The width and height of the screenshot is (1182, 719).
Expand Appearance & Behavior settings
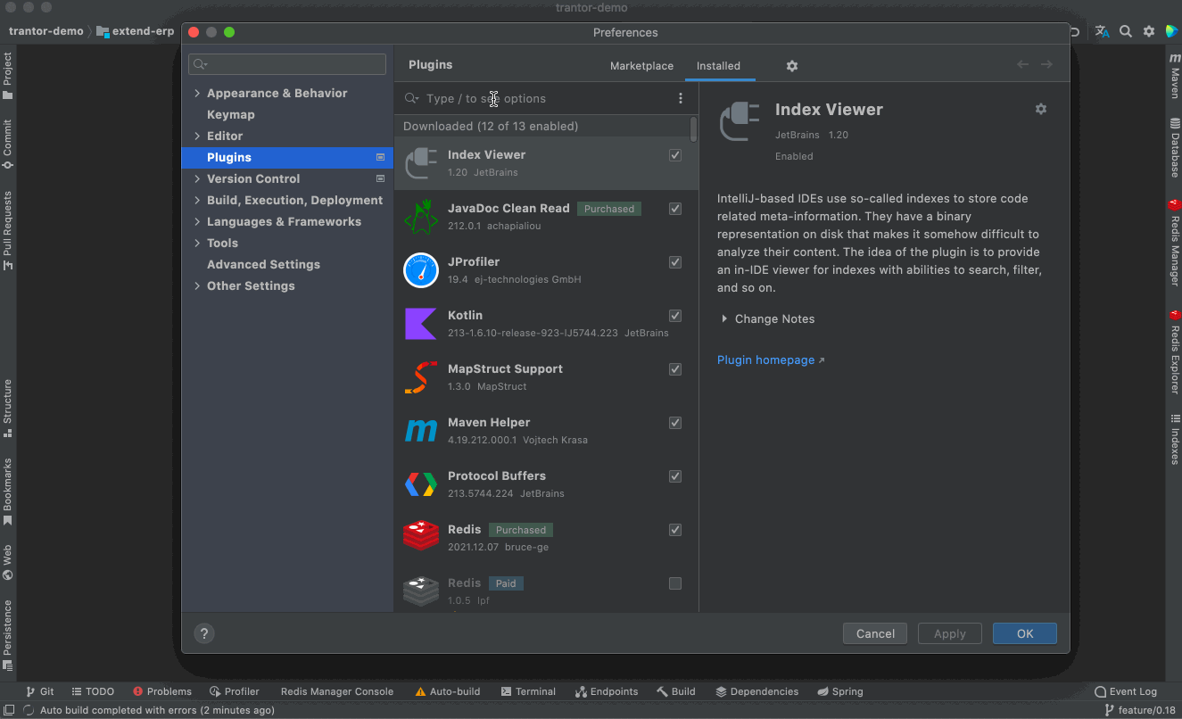pos(197,93)
